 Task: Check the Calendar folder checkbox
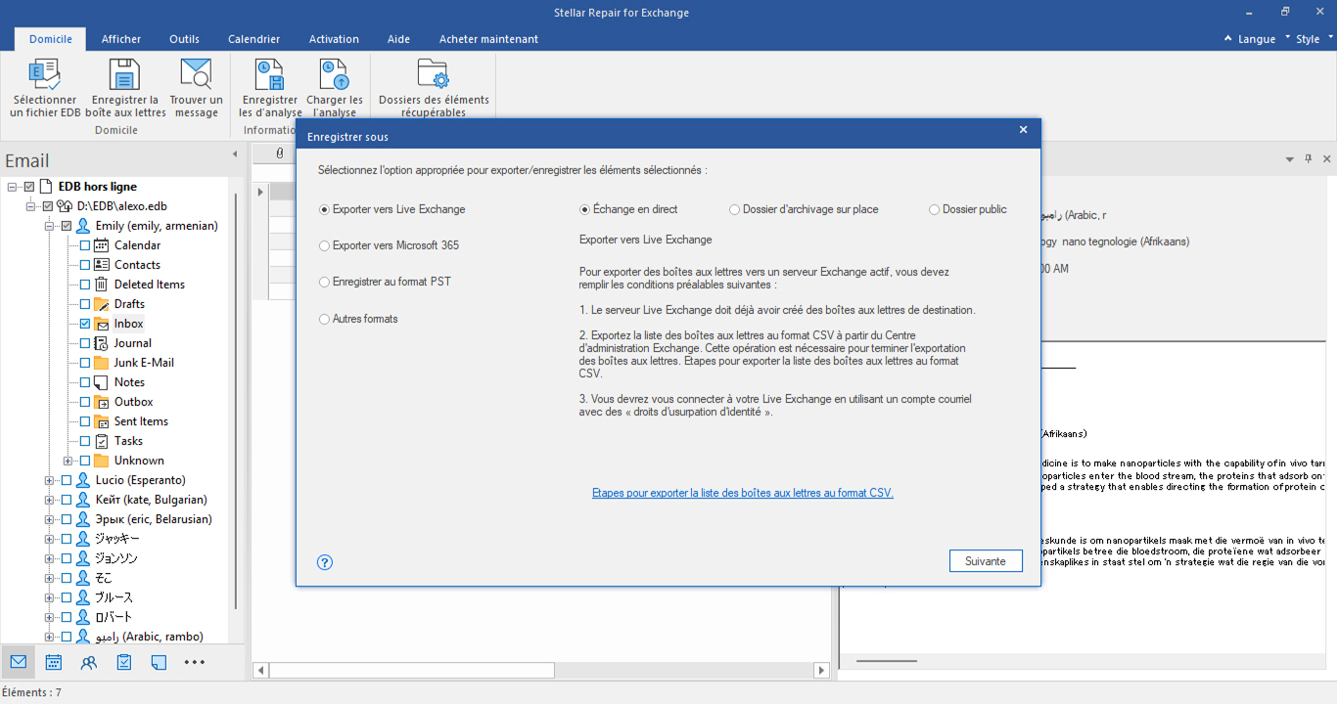85,245
